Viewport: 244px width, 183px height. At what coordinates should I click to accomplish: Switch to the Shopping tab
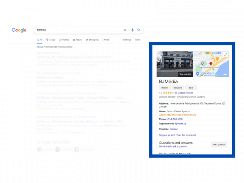click(92, 40)
